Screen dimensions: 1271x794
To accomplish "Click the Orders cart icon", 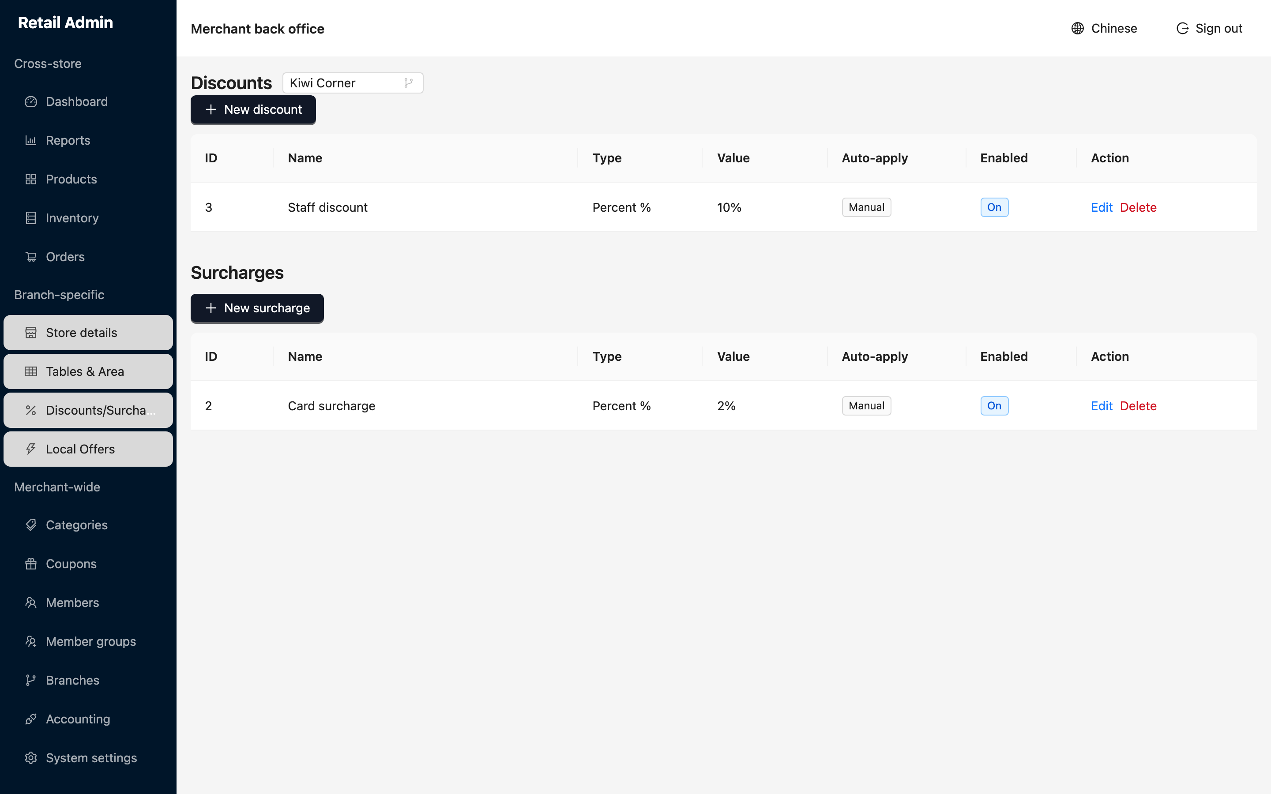I will 31,257.
